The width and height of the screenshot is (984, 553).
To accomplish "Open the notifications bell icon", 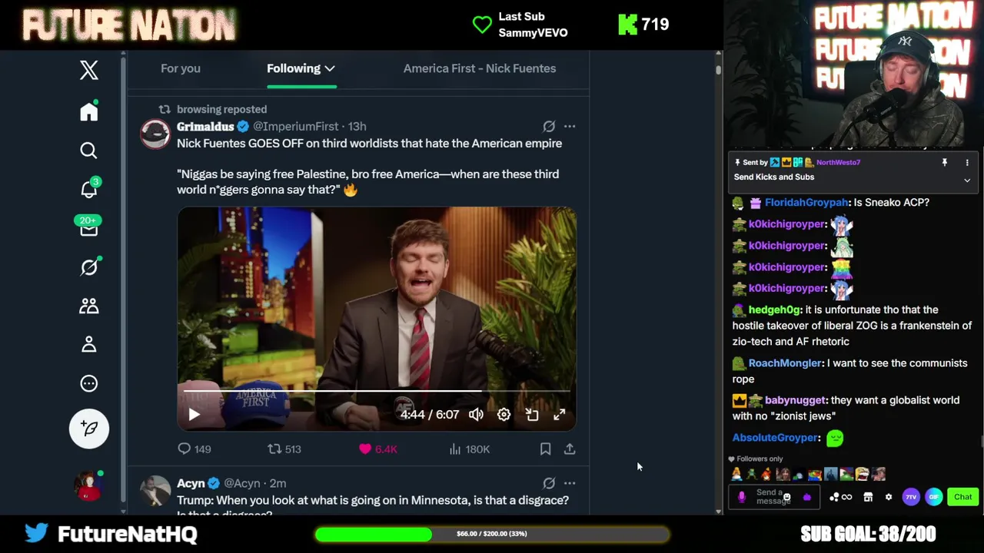I will point(89,189).
